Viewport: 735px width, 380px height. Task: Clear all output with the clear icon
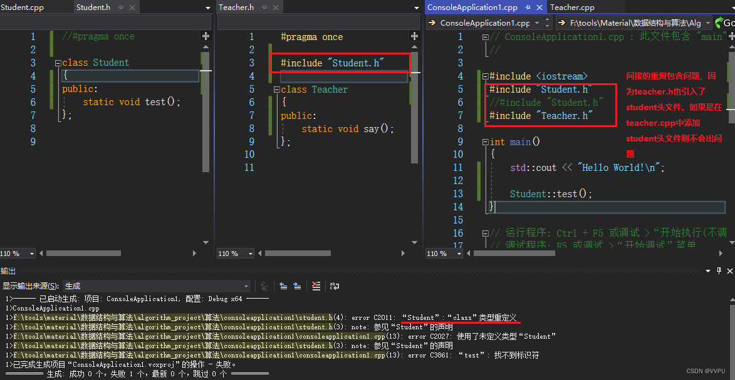click(316, 286)
